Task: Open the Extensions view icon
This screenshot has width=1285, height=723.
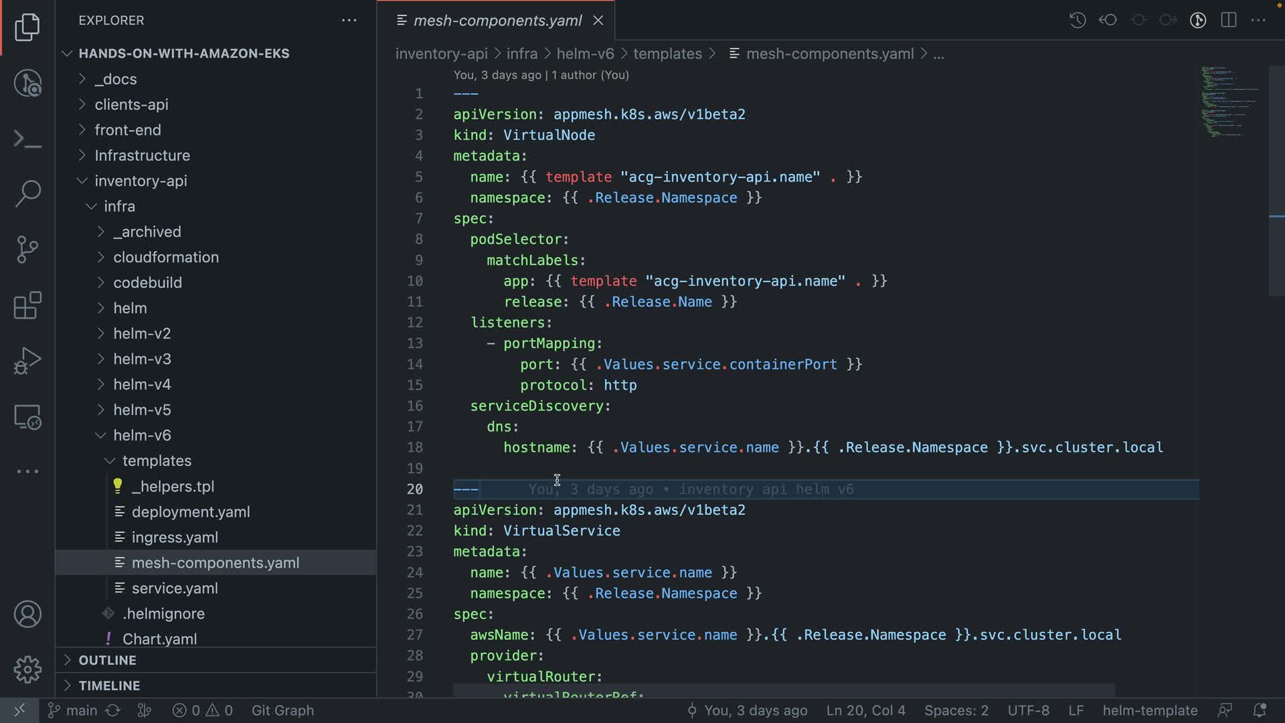Action: (x=27, y=306)
